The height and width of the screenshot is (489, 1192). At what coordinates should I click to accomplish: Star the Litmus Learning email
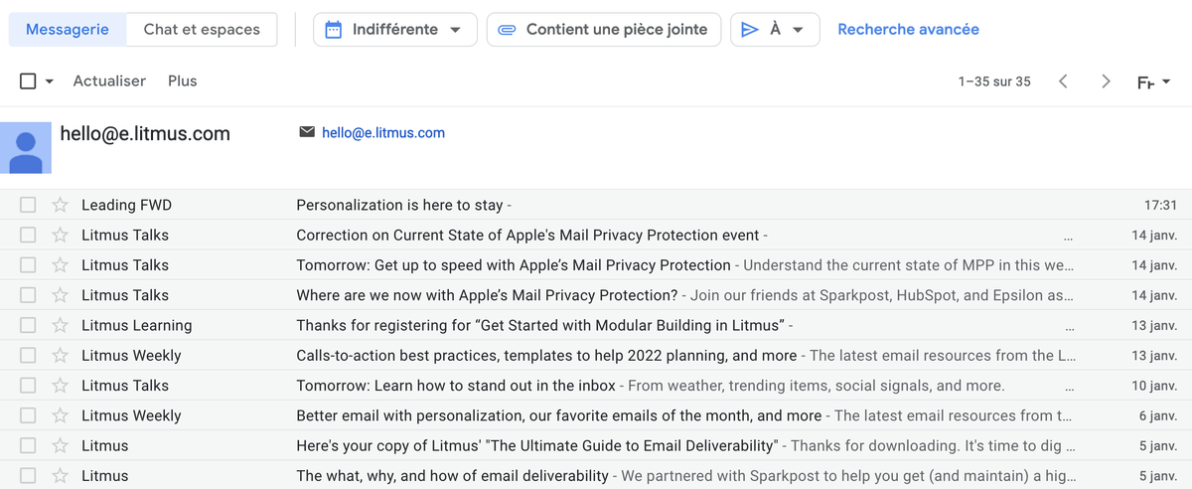click(61, 325)
